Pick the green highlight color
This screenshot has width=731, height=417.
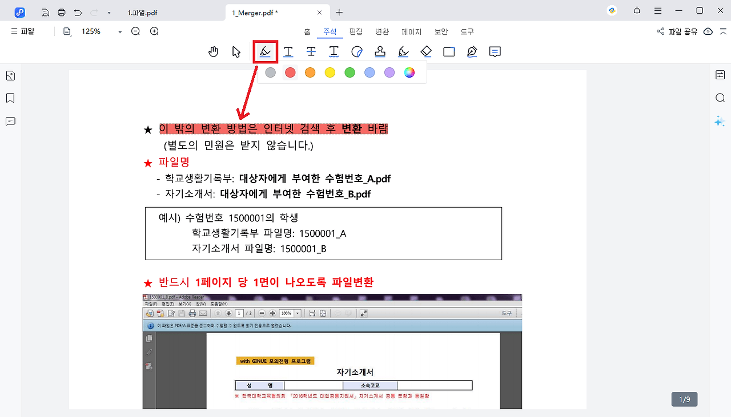click(350, 72)
